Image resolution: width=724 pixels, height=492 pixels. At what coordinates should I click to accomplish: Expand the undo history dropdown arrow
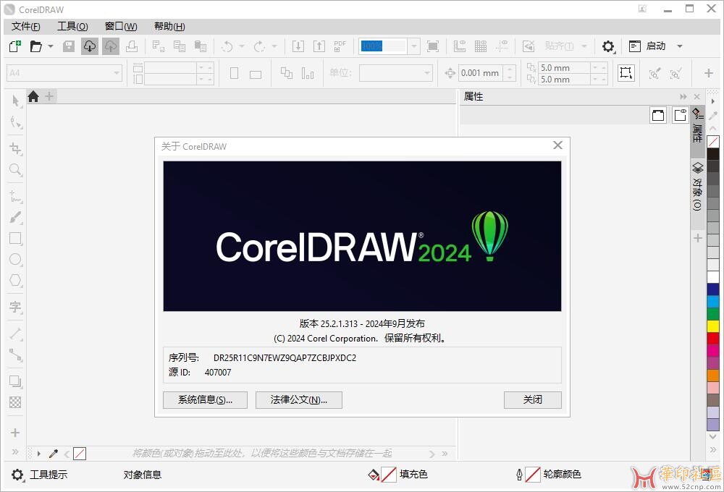point(242,46)
